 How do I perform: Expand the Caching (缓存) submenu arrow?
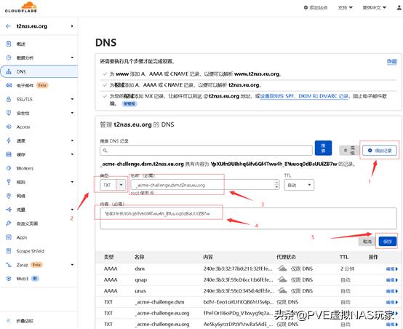click(72, 154)
